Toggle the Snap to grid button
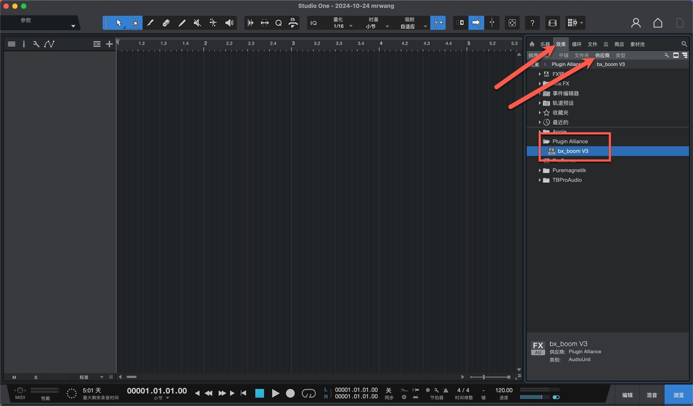693x406 pixels. tap(438, 23)
